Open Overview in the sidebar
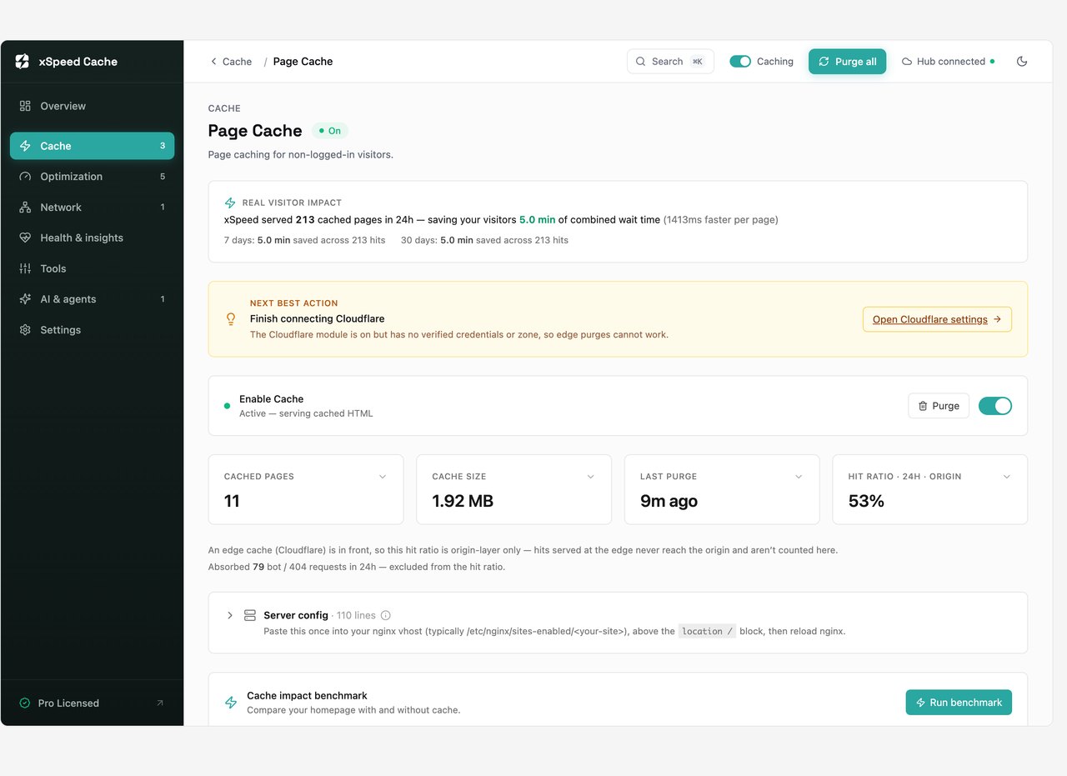This screenshot has width=1067, height=776. point(92,106)
